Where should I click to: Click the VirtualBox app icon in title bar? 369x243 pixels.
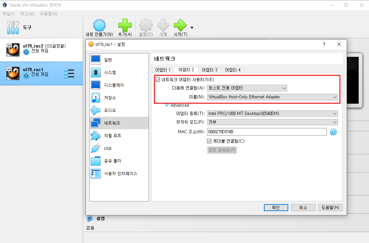pos(5,5)
